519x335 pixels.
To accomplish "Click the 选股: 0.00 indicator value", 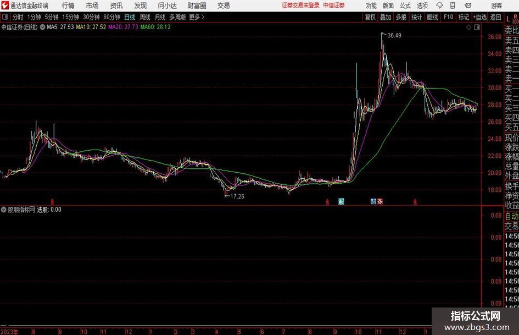I will tap(49, 210).
